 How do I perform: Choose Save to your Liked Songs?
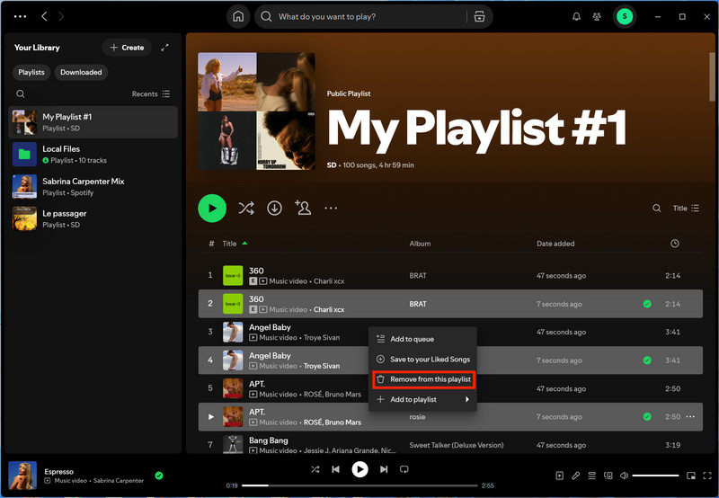422,359
